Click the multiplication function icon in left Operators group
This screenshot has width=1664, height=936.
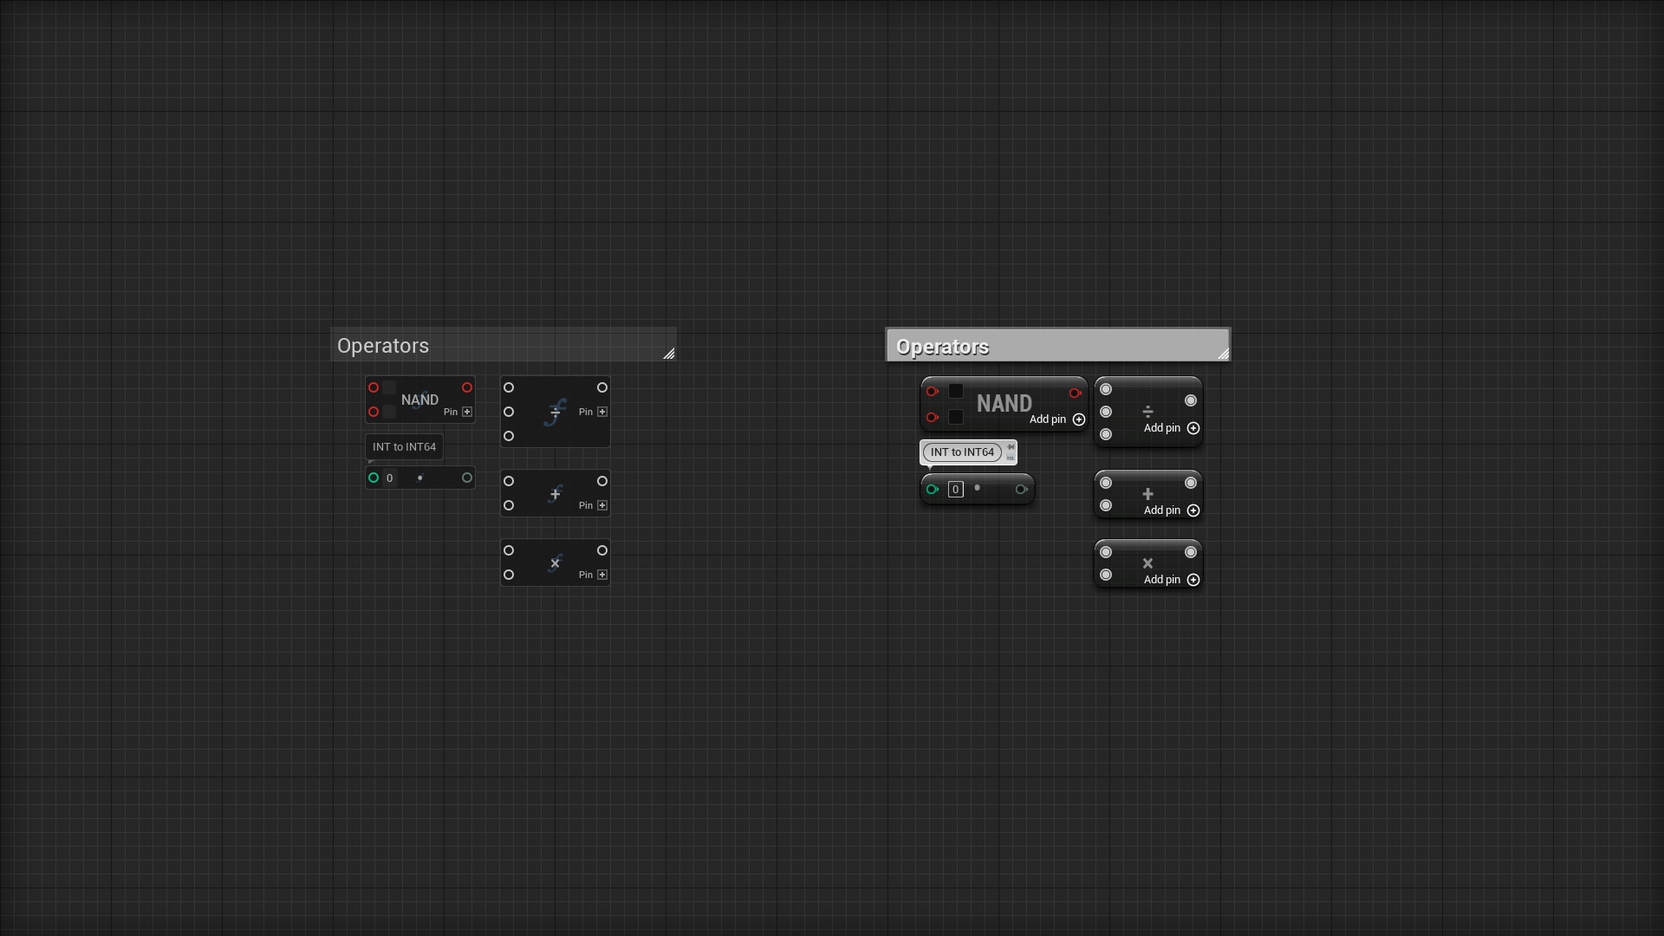[x=556, y=562]
